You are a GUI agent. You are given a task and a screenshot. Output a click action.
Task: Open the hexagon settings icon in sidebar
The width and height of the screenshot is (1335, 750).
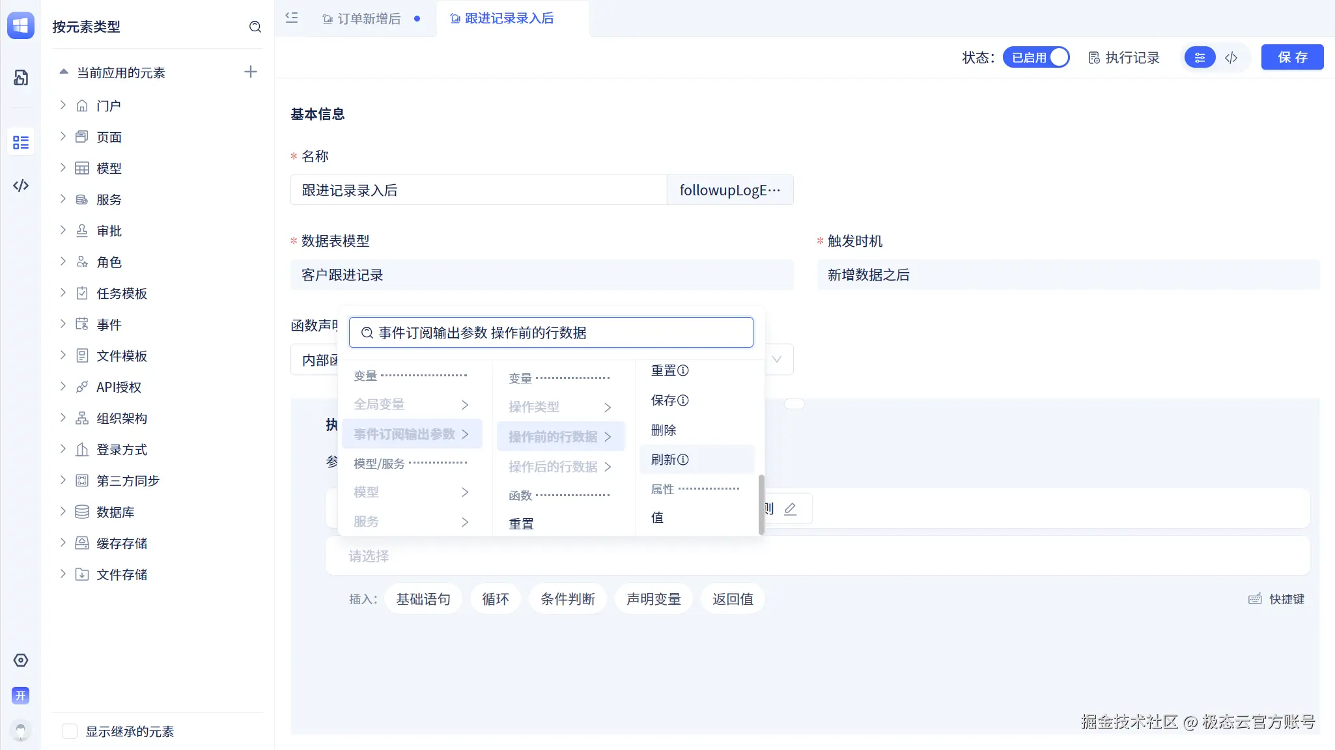pos(21,660)
